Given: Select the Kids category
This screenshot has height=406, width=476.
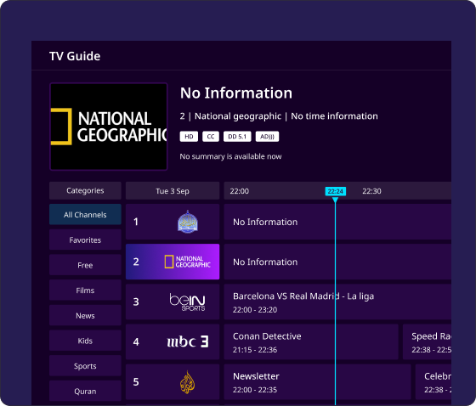Looking at the screenshot, I should (x=85, y=341).
